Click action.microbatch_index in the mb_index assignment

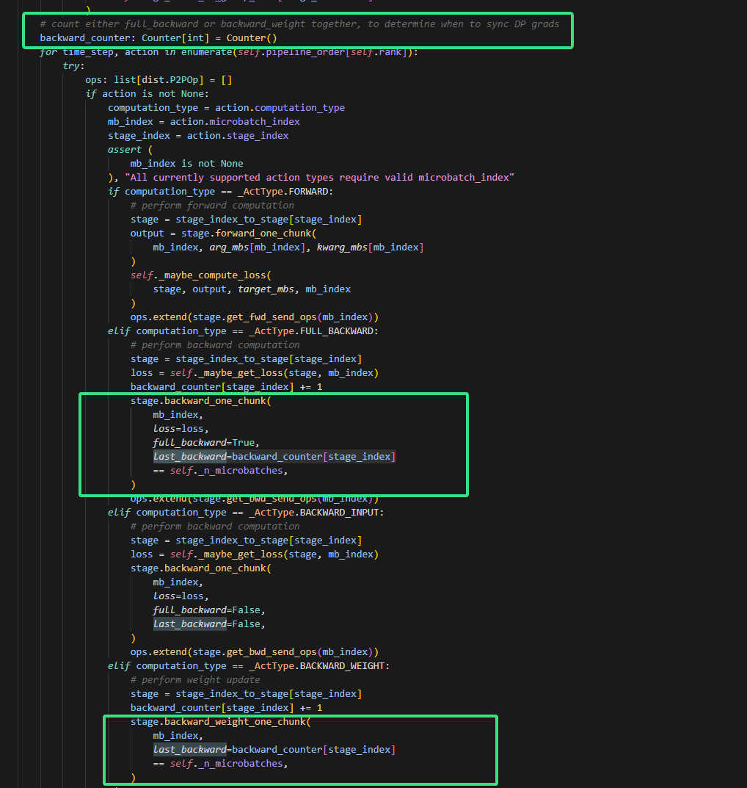coord(235,122)
